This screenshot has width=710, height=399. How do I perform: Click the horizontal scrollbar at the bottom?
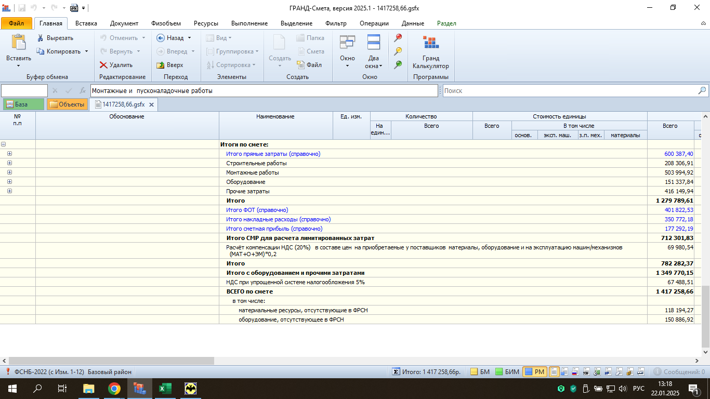111,361
